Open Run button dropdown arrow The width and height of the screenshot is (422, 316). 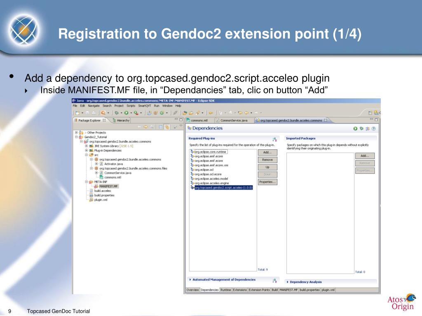tap(131, 113)
